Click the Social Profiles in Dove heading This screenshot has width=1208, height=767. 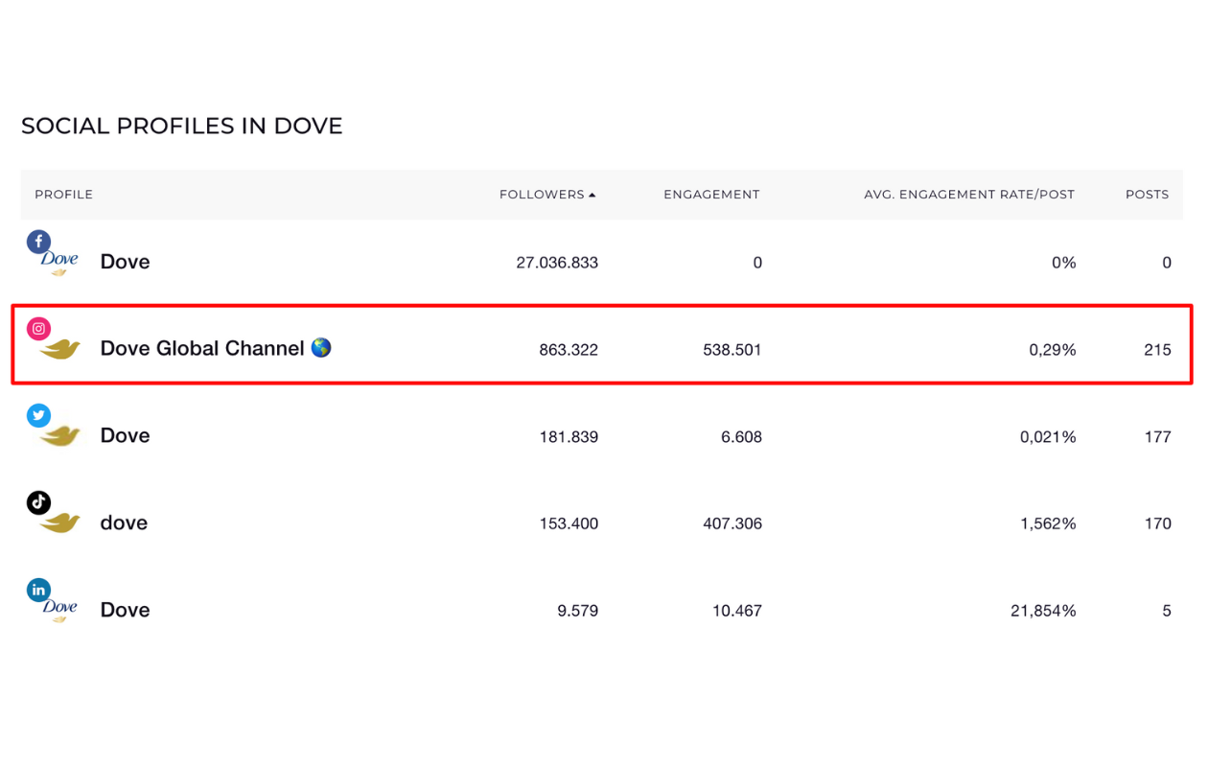click(x=182, y=126)
